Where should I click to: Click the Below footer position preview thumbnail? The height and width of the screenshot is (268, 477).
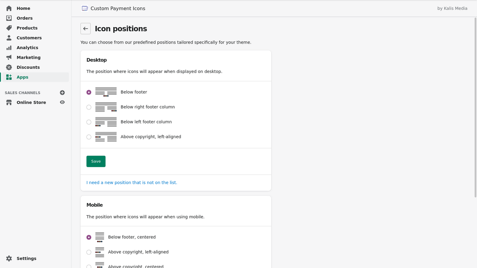tap(106, 92)
